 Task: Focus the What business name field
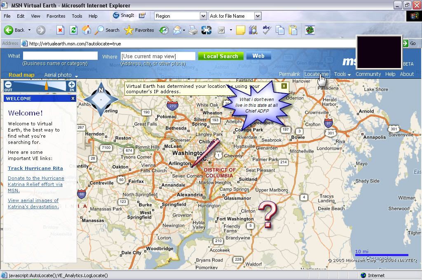coord(60,56)
